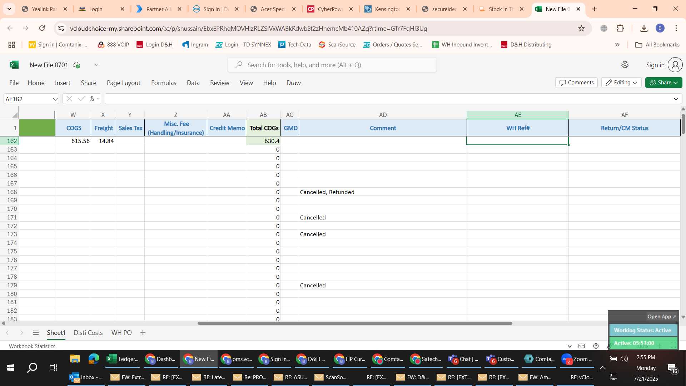Click the Excel app logo icon
This screenshot has width=686, height=386.
coord(14,65)
